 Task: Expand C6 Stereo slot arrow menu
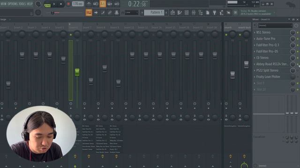click(255, 58)
